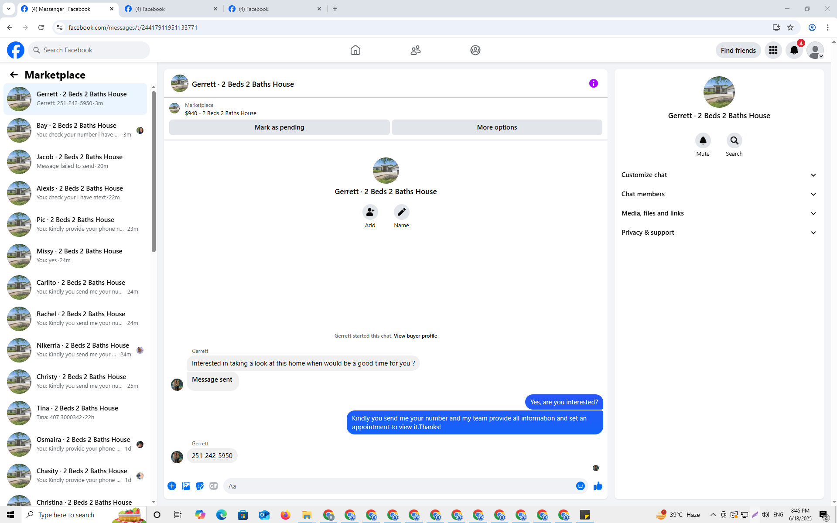Open the $940 Marketplace listing link

point(221,113)
